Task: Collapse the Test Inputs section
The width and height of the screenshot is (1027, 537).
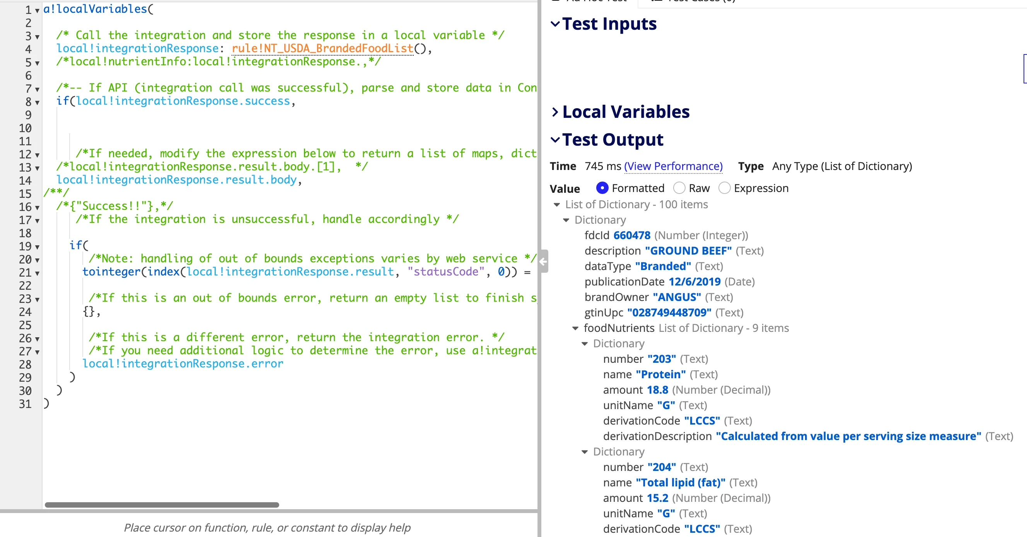Action: point(555,24)
